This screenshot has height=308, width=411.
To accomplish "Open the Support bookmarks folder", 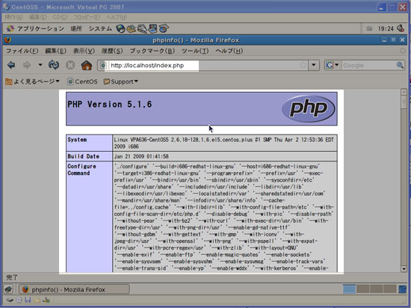I will [121, 81].
